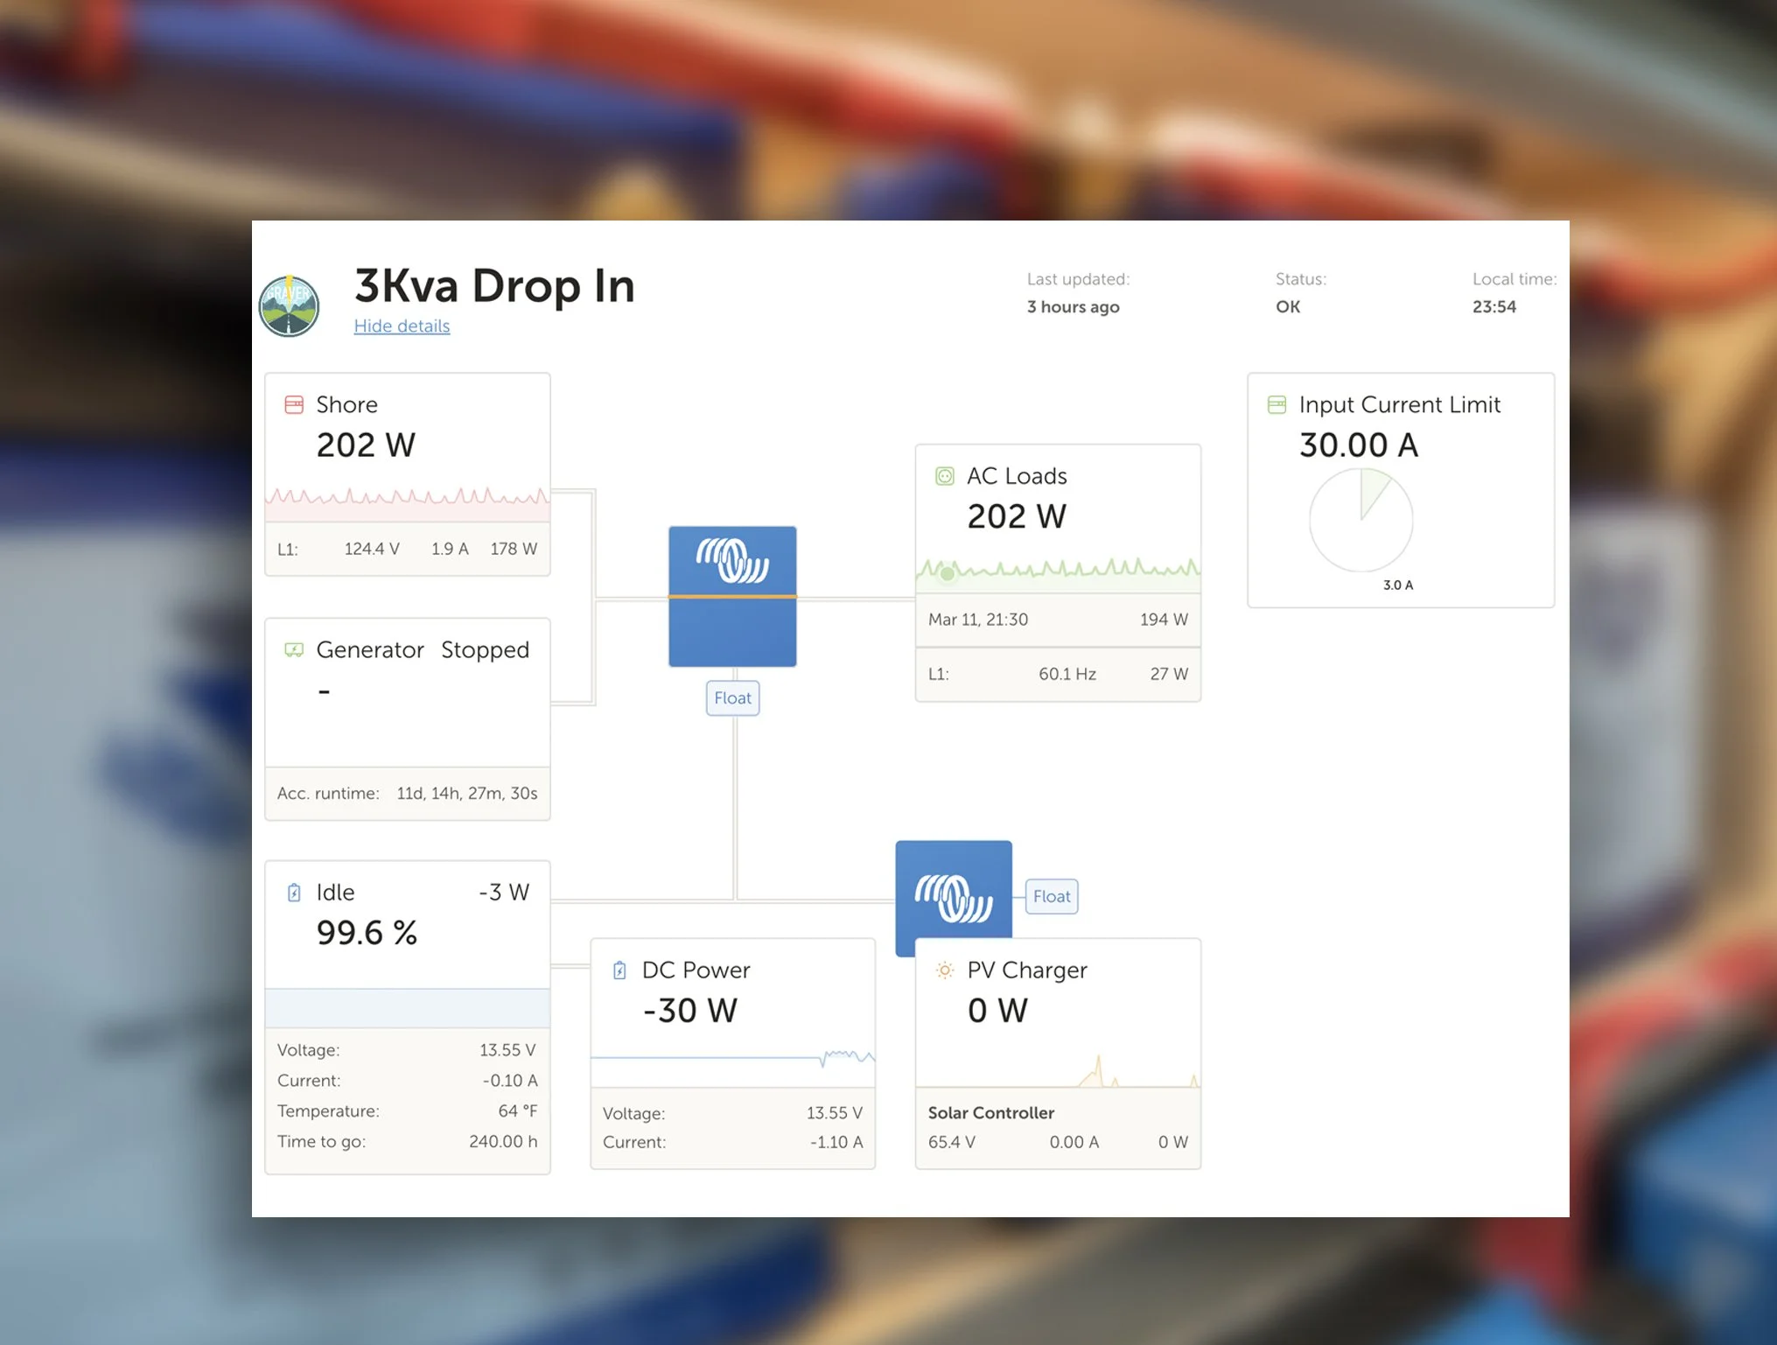Screen dimensions: 1777x1345
Task: Click the Float label beside solar charger
Action: coord(1051,896)
